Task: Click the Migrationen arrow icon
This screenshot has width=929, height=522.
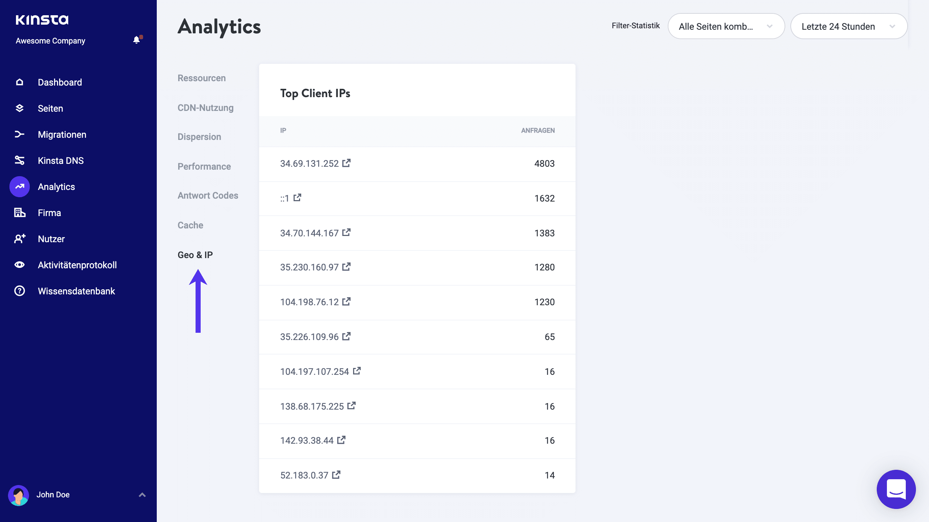Action: pyautogui.click(x=20, y=134)
